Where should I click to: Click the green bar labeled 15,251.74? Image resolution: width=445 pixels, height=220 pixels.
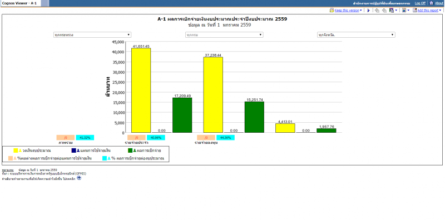[254, 117]
